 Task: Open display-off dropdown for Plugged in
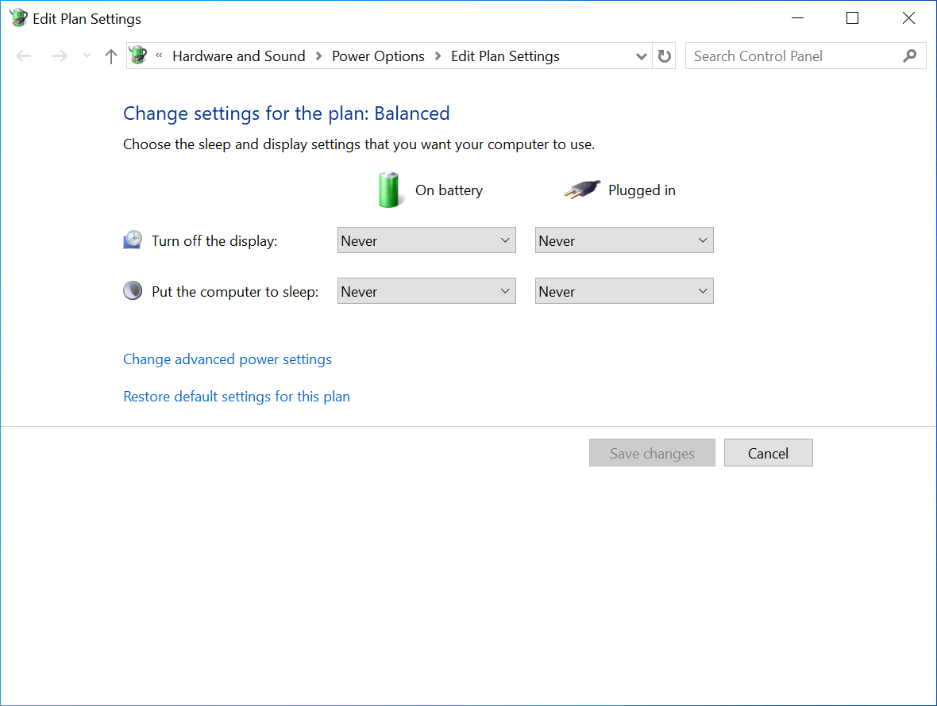pos(624,240)
